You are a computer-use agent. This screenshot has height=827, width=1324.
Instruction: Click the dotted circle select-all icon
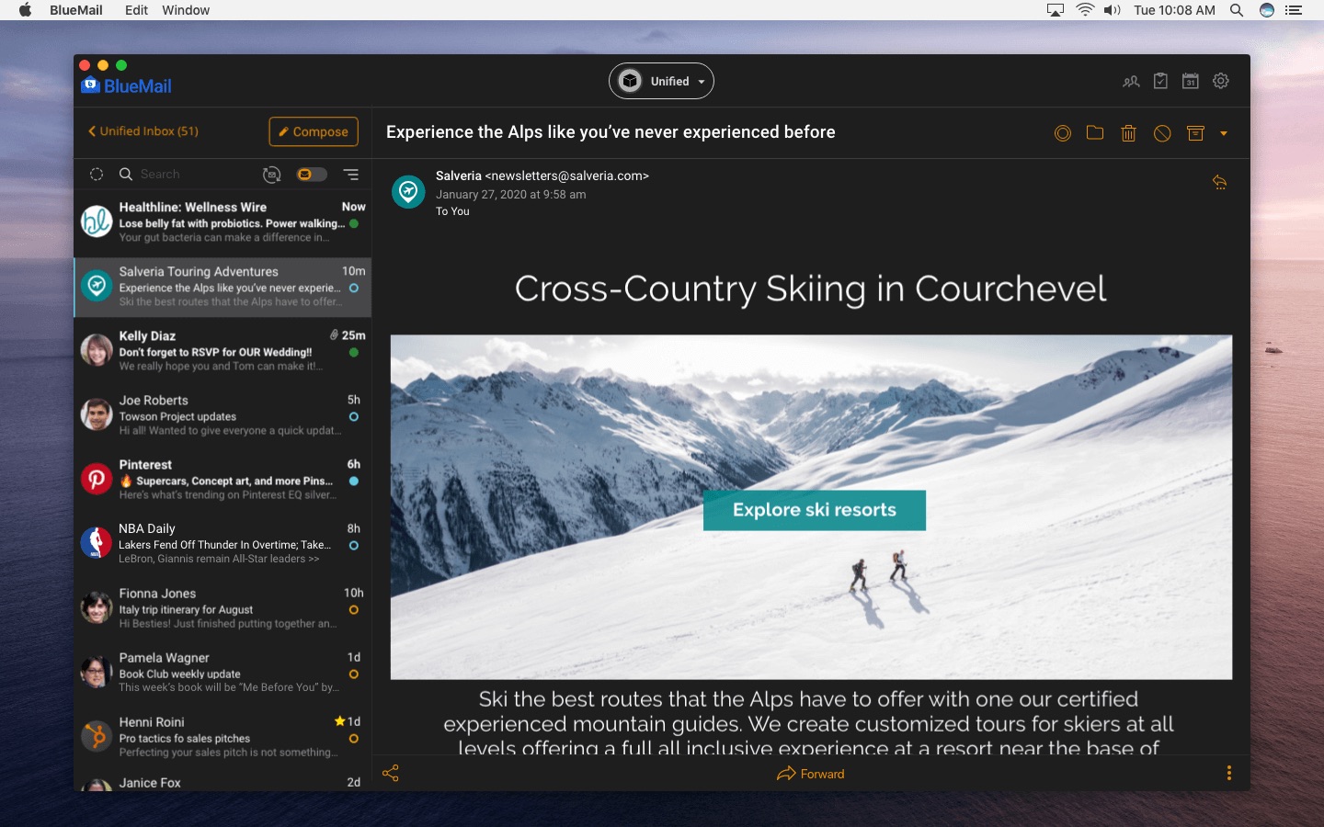[x=97, y=174]
